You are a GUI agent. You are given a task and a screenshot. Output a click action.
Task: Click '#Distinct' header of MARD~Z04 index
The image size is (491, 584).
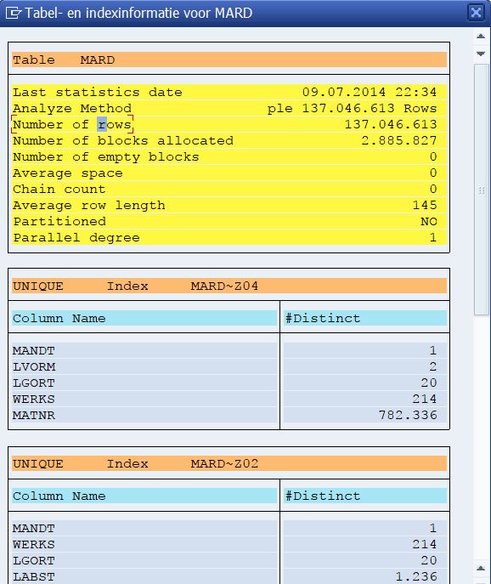(x=365, y=319)
